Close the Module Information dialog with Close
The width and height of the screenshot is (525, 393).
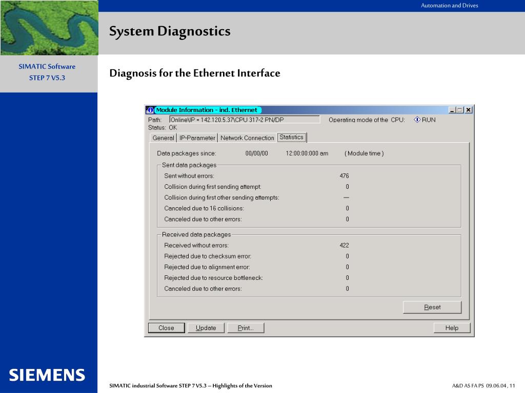[167, 328]
